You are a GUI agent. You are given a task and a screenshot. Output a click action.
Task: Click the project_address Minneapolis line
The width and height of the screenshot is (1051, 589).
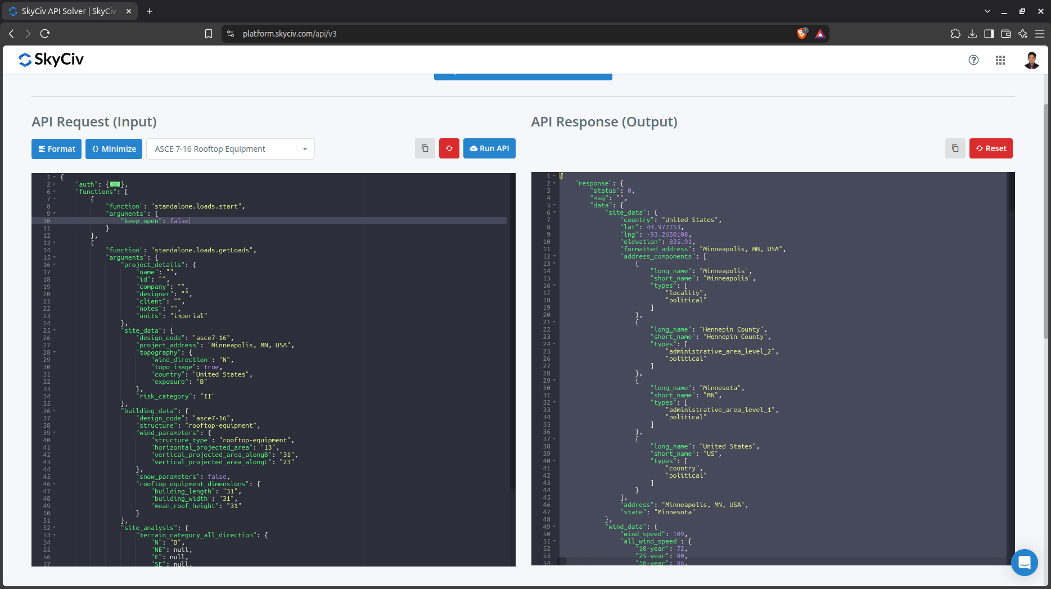tap(215, 345)
